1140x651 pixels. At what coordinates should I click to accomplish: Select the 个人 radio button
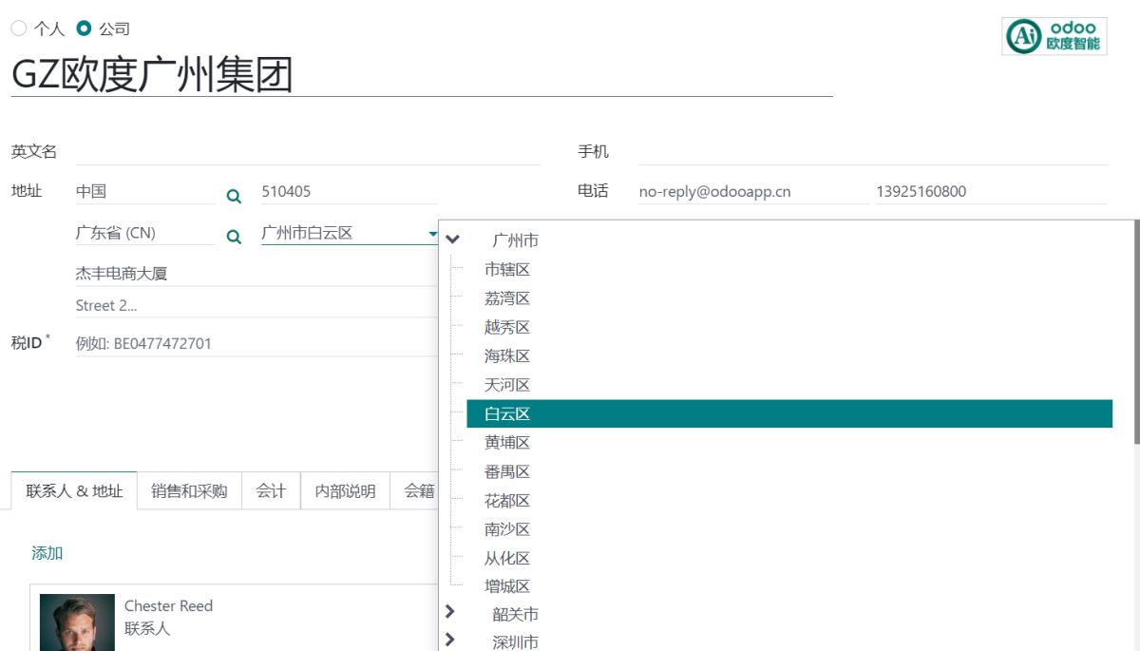(19, 29)
